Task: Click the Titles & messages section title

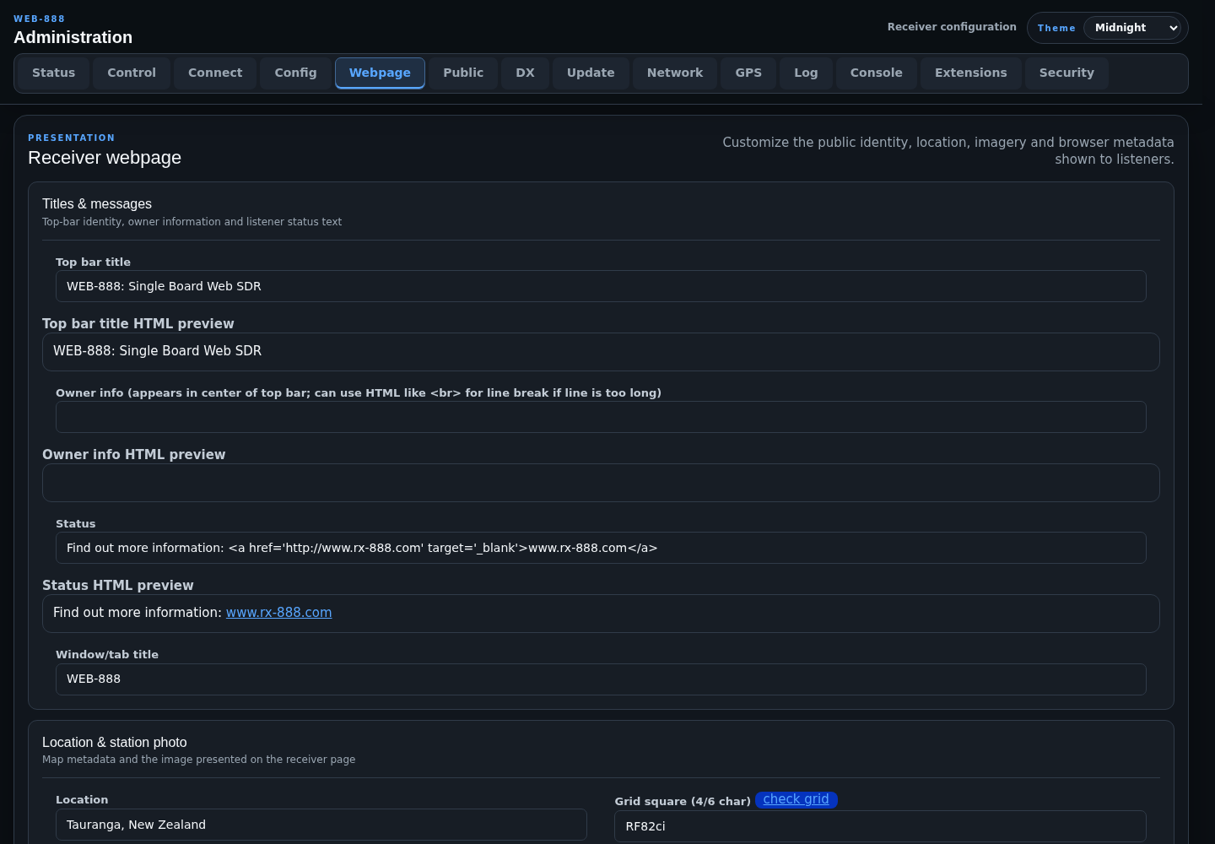Action: [97, 204]
